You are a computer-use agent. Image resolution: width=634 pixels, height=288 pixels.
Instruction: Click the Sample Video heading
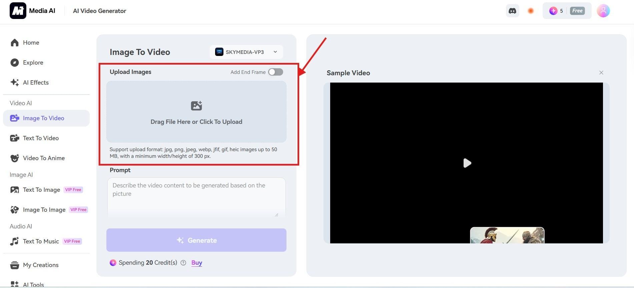pos(348,73)
